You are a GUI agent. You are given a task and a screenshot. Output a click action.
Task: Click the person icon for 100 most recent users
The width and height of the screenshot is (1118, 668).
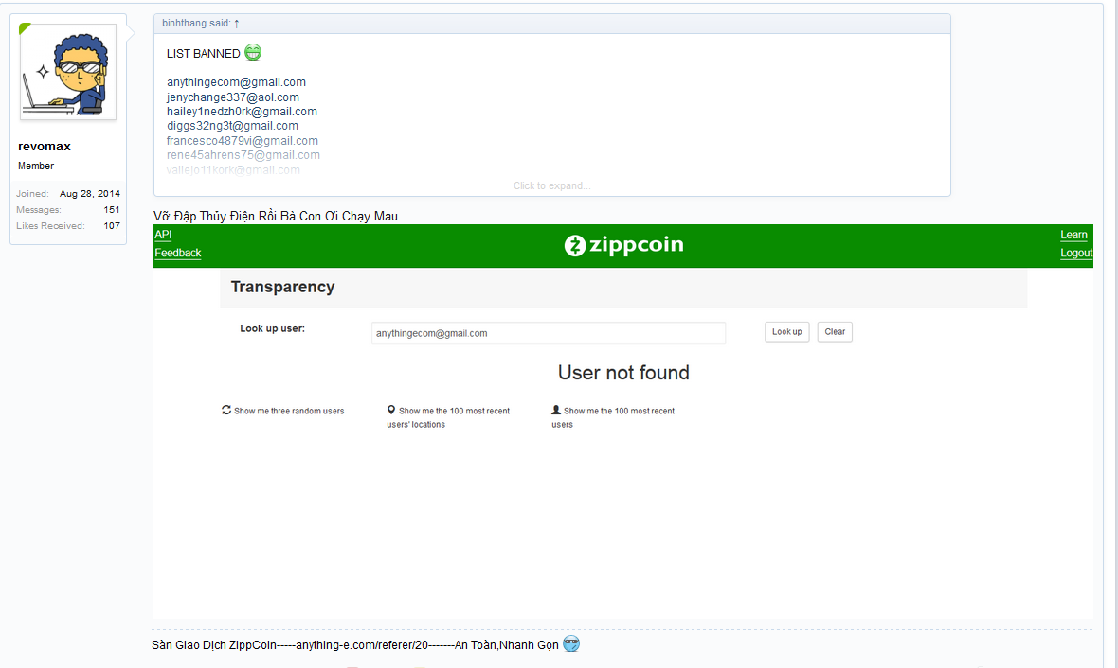tap(556, 410)
